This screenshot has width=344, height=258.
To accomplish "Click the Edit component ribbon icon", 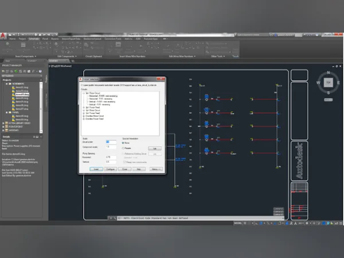I will (56, 45).
